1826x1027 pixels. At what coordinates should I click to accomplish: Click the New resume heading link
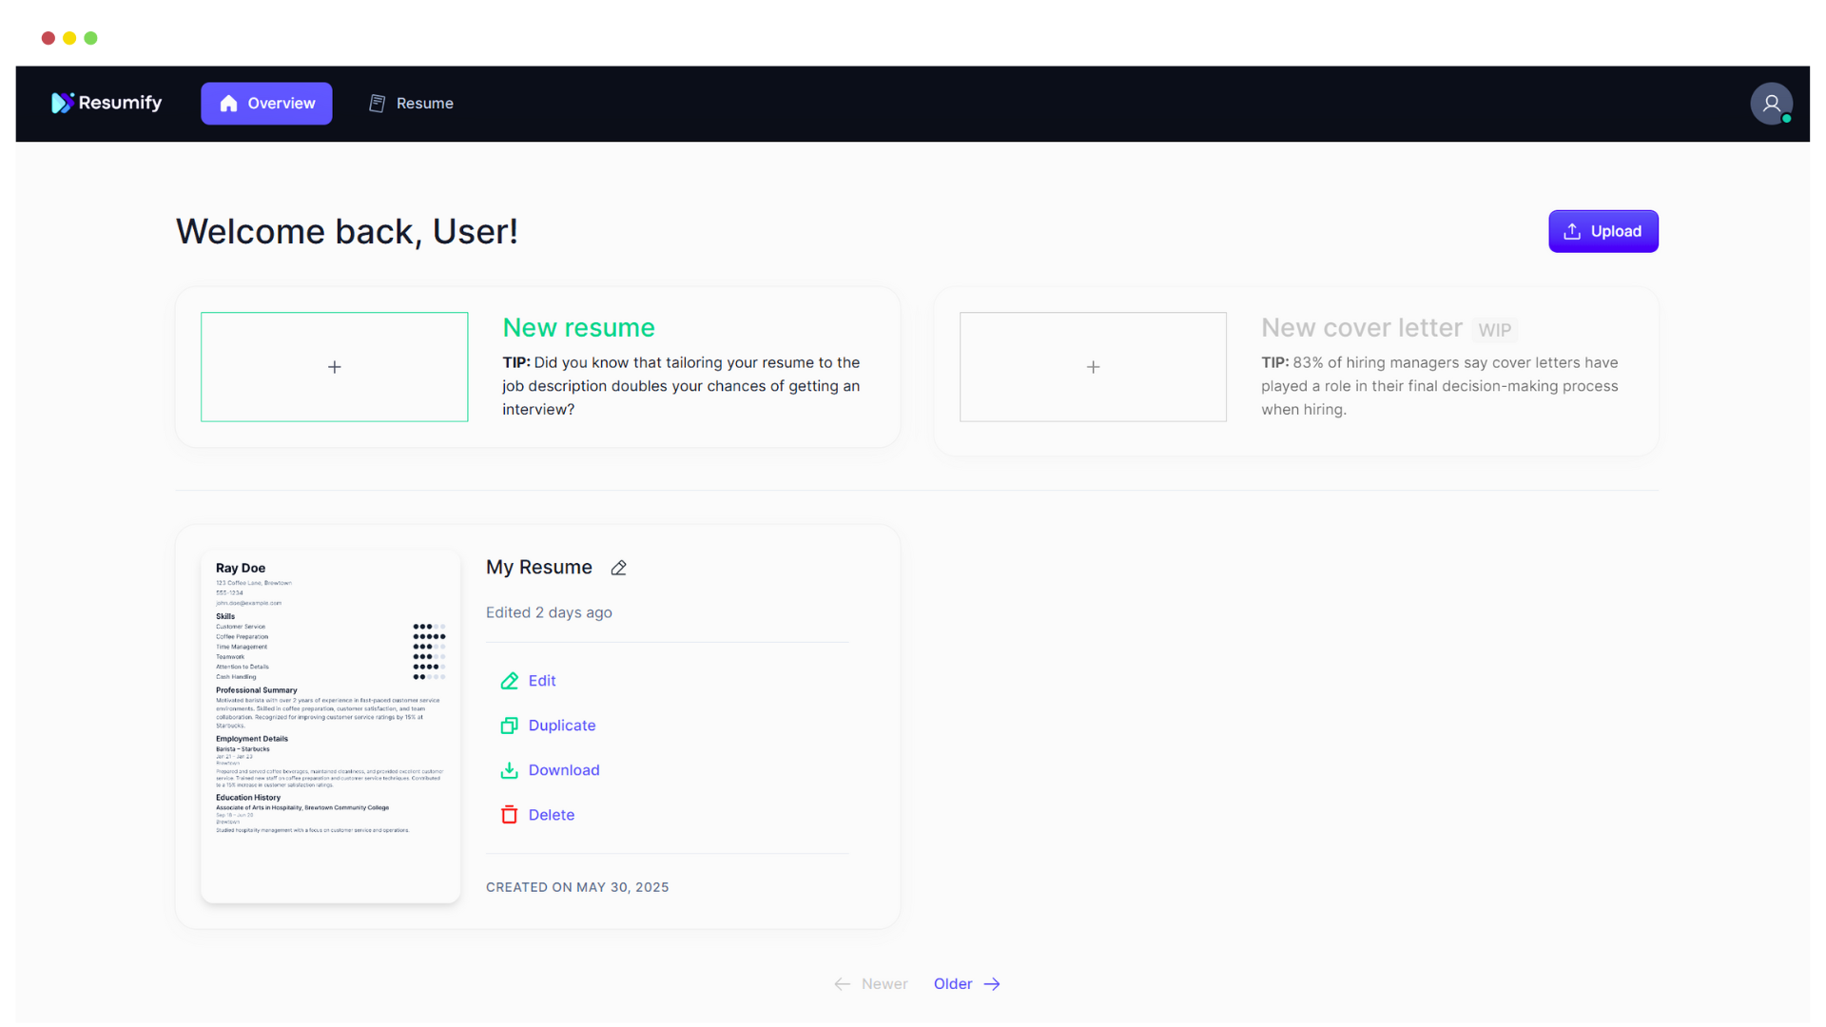pyautogui.click(x=578, y=327)
